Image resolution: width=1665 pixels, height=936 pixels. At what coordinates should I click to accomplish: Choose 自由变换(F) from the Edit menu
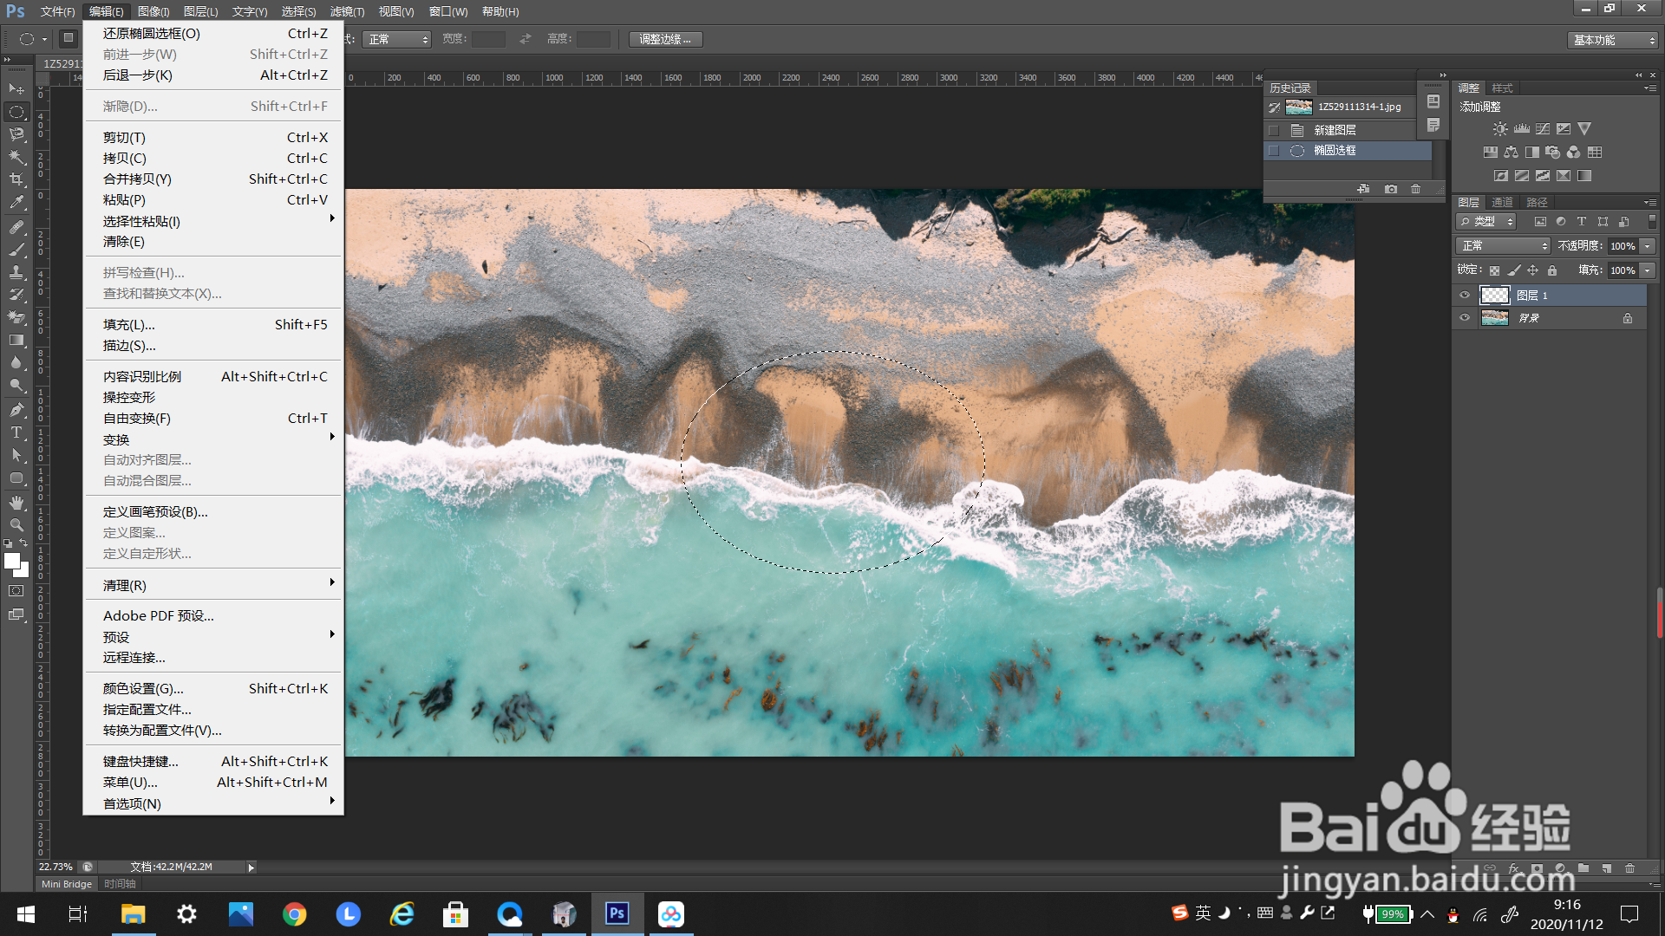click(x=137, y=418)
